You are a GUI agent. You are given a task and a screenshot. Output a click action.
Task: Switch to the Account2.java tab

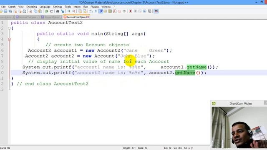[x=52, y=17]
